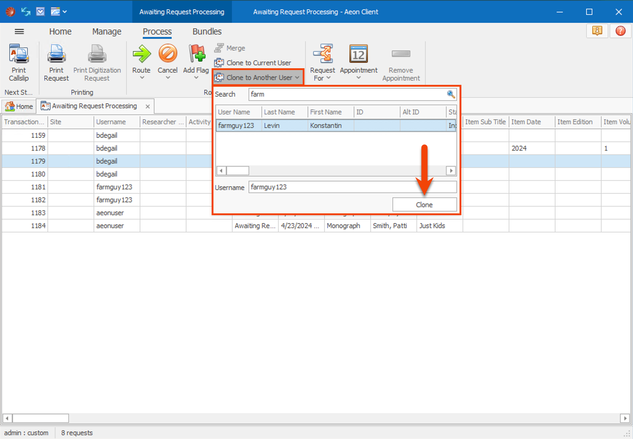The image size is (633, 439).
Task: Open the Appointment calendar icon
Action: (x=358, y=54)
